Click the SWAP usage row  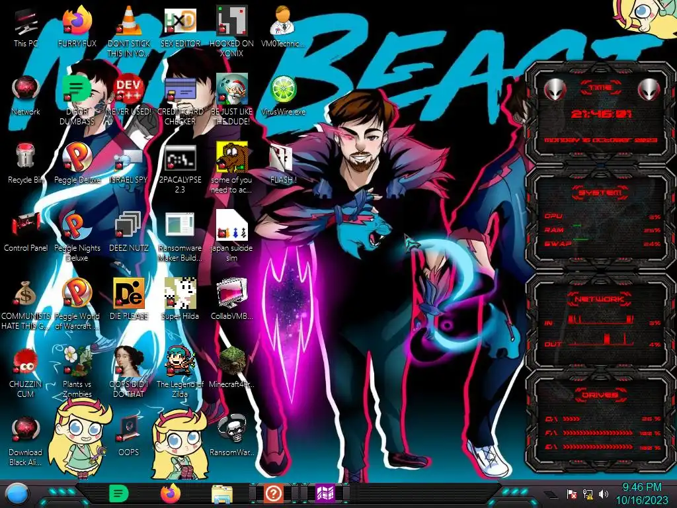pyautogui.click(x=602, y=243)
